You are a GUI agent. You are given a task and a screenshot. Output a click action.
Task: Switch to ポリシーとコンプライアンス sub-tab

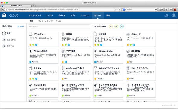49,21
